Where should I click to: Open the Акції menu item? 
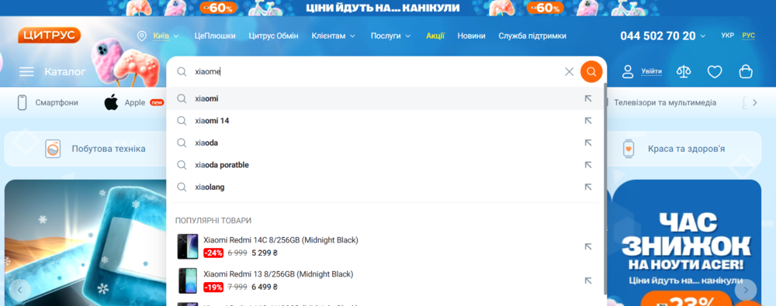(435, 36)
